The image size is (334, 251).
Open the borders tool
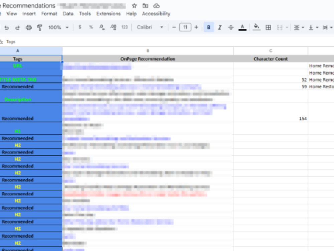[x=269, y=27]
